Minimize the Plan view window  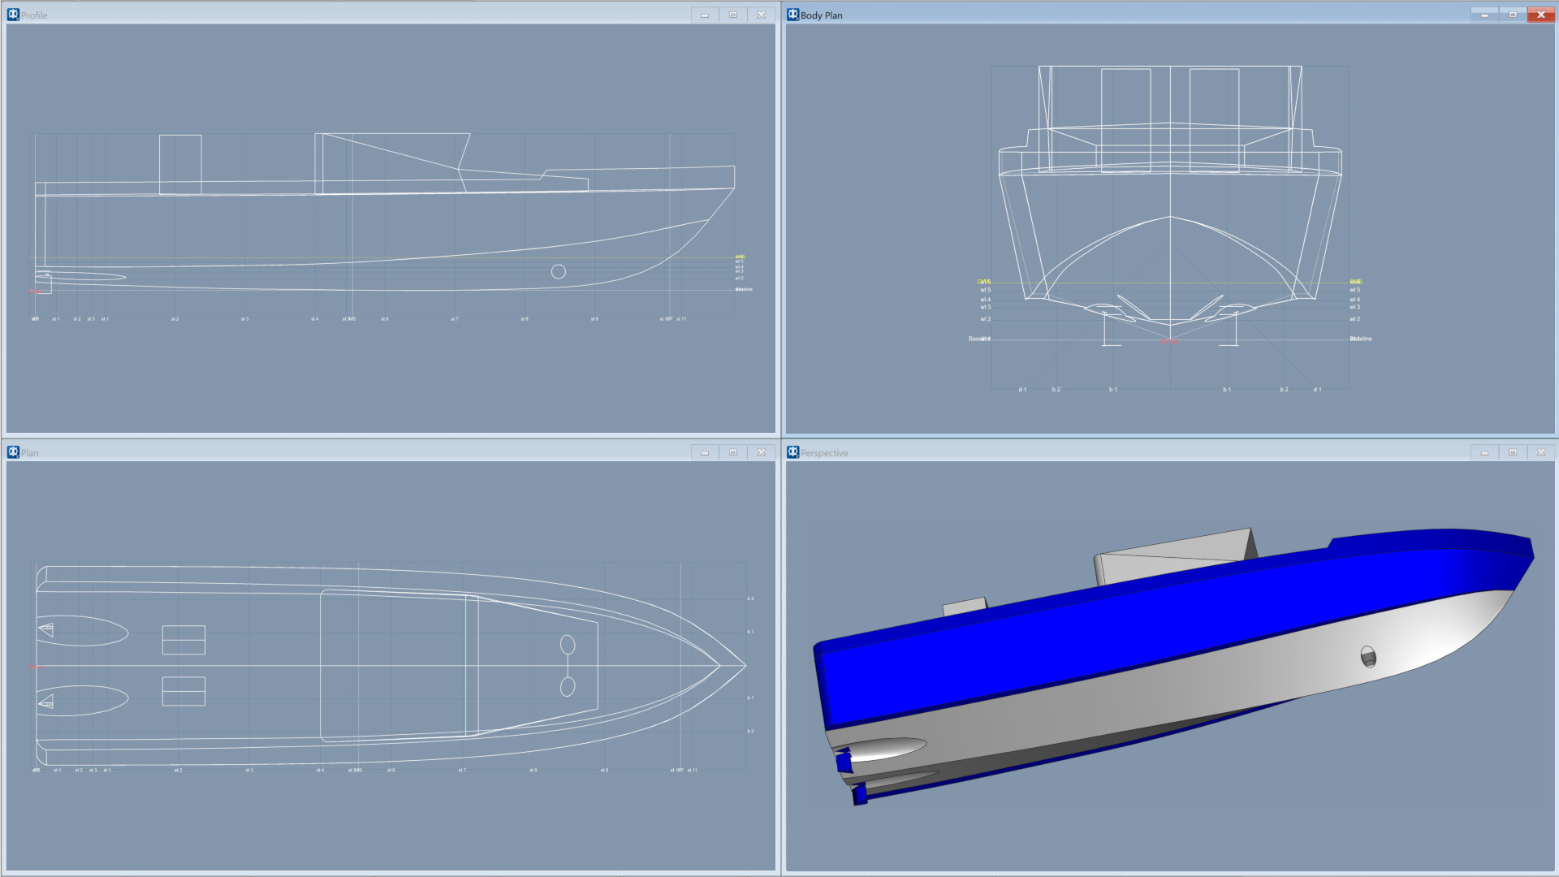tap(704, 452)
